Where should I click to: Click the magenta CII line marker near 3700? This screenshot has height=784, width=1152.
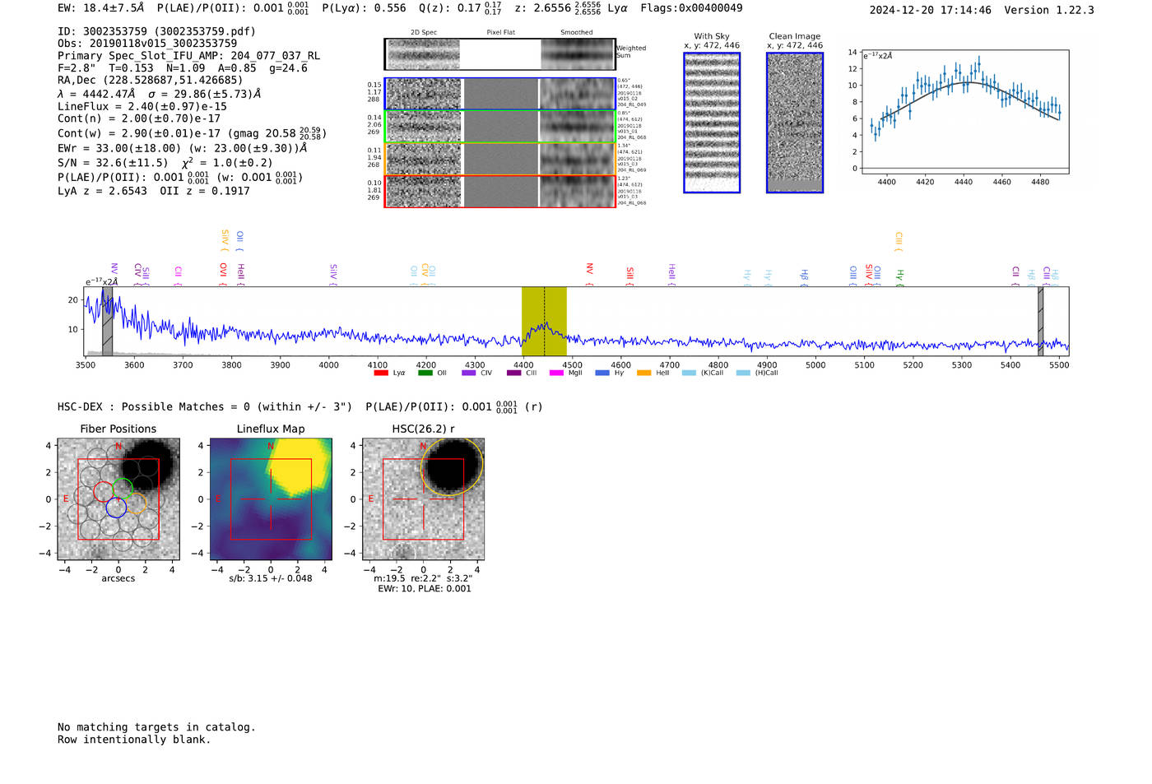(178, 275)
